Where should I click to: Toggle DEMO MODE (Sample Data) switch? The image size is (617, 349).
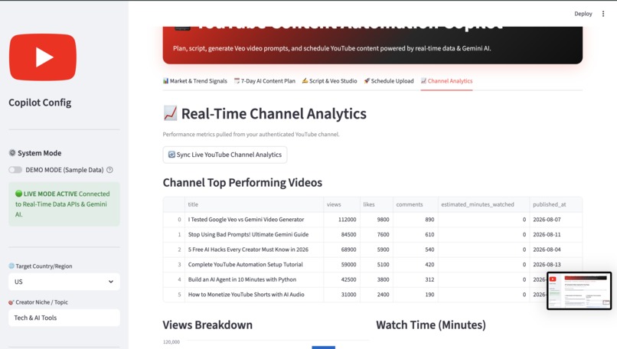coord(15,170)
